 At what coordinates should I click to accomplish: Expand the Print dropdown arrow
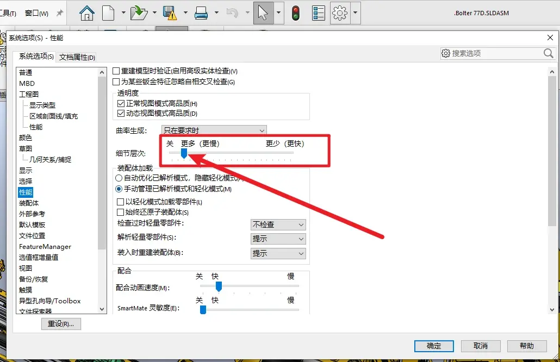216,13
